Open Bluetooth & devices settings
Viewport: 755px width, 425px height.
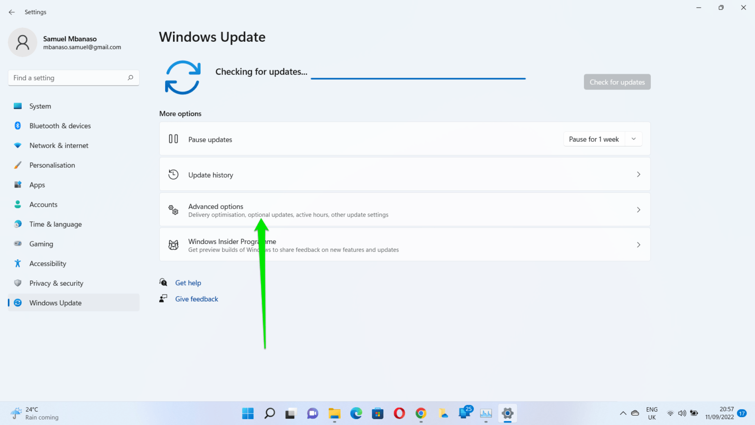60,125
